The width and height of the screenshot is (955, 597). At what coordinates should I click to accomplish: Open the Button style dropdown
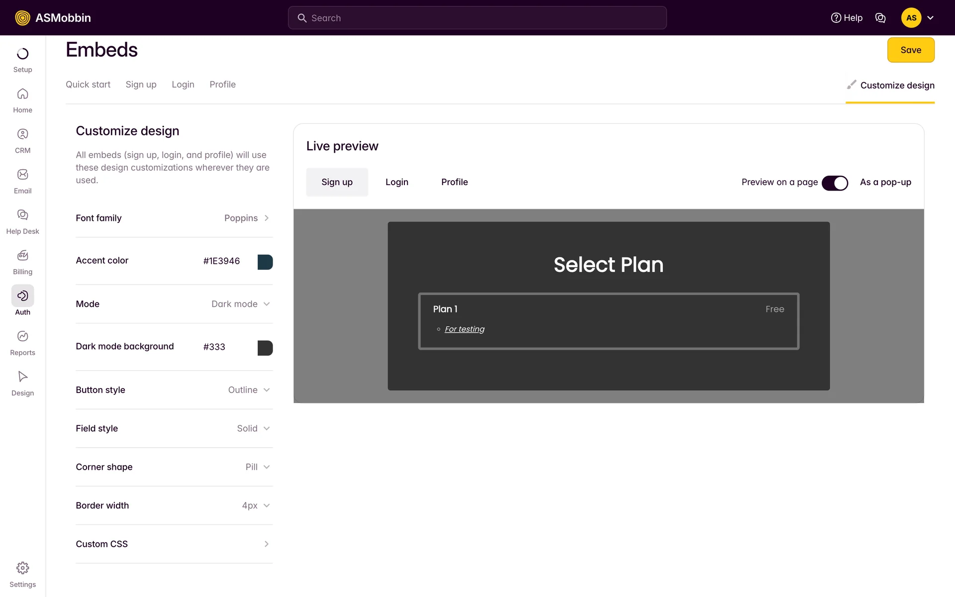(x=249, y=390)
